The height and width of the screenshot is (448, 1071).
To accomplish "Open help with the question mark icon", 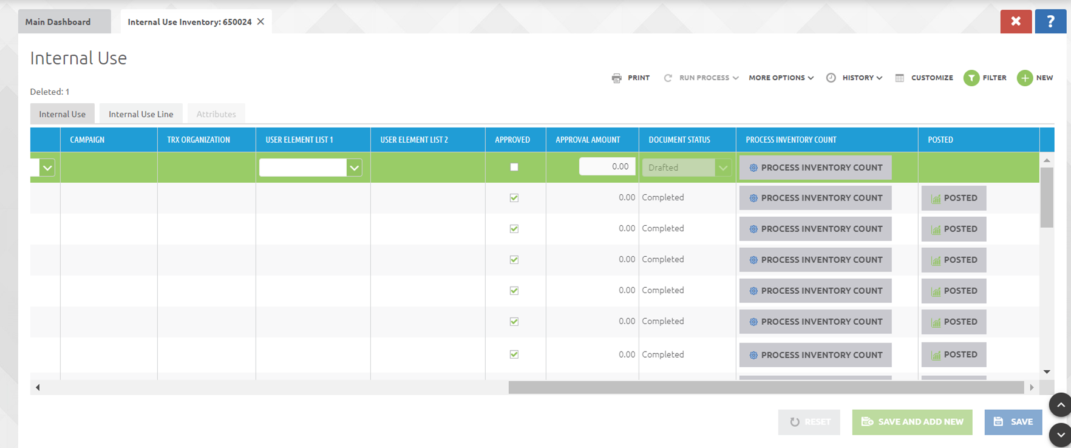I will [1050, 21].
